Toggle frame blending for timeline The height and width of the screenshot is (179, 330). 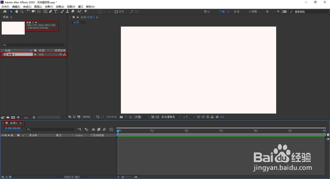(99, 129)
